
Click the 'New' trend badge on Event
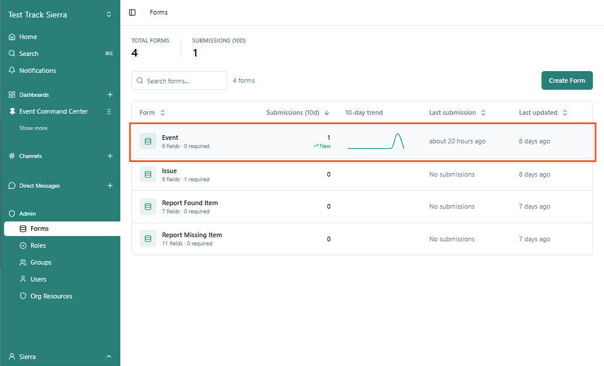(322, 146)
